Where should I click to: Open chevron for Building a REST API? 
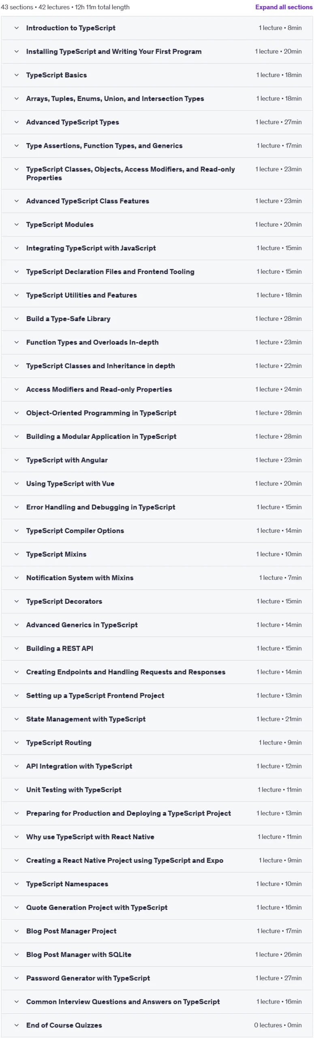[17, 648]
